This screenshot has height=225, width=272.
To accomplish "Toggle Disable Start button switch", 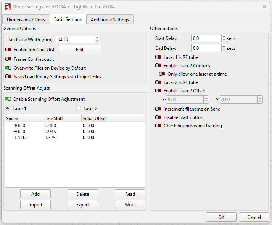I will 158,117.
